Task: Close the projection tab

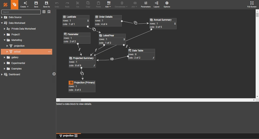Action: coord(76,136)
